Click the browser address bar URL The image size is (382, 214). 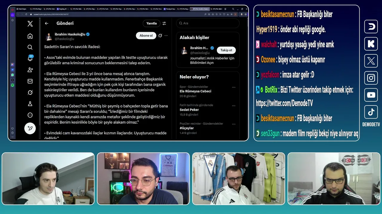(x=51, y=14)
